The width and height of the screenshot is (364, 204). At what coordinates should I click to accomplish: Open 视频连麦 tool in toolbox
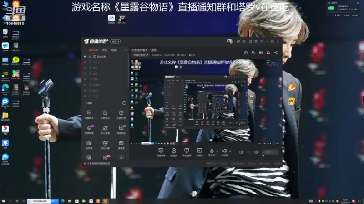pyautogui.click(x=89, y=130)
